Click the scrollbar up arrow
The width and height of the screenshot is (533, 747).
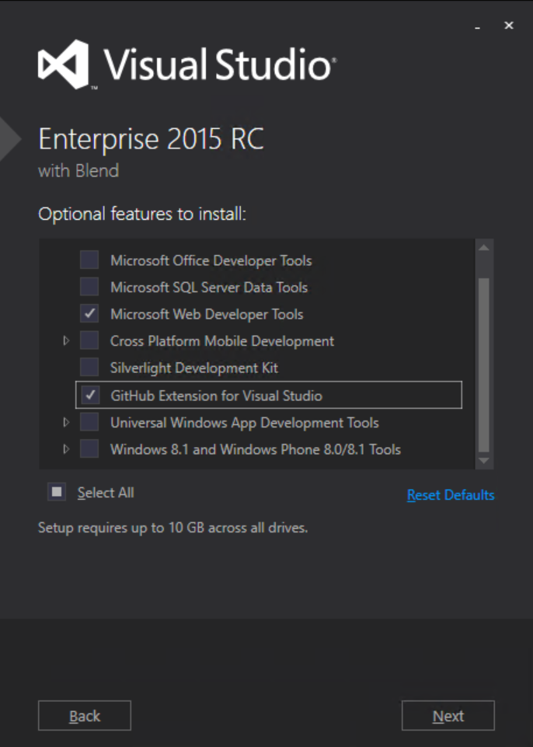point(484,248)
